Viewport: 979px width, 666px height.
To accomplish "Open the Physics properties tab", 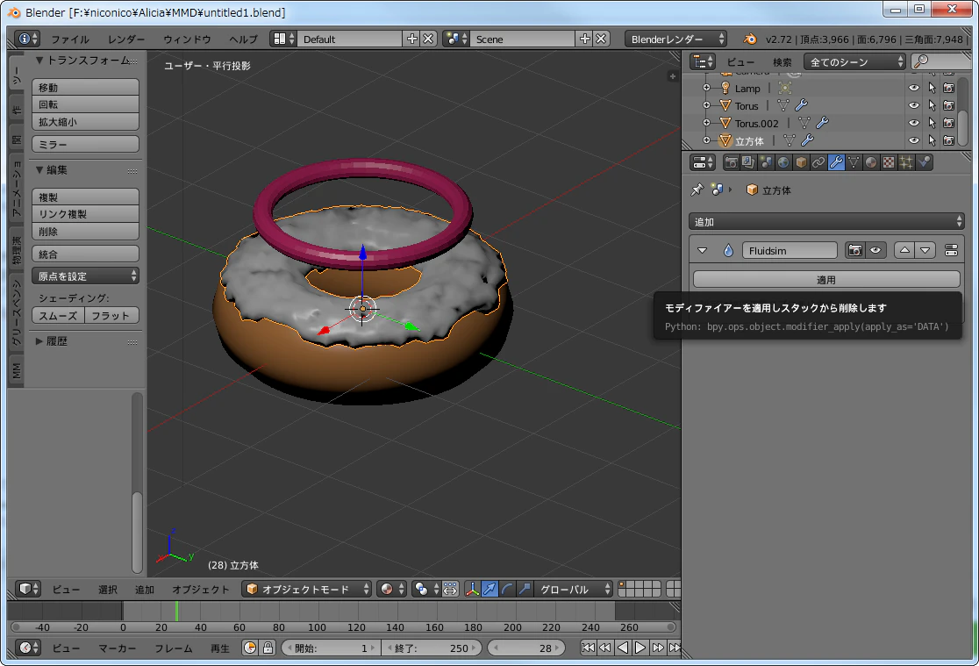I will tap(924, 163).
